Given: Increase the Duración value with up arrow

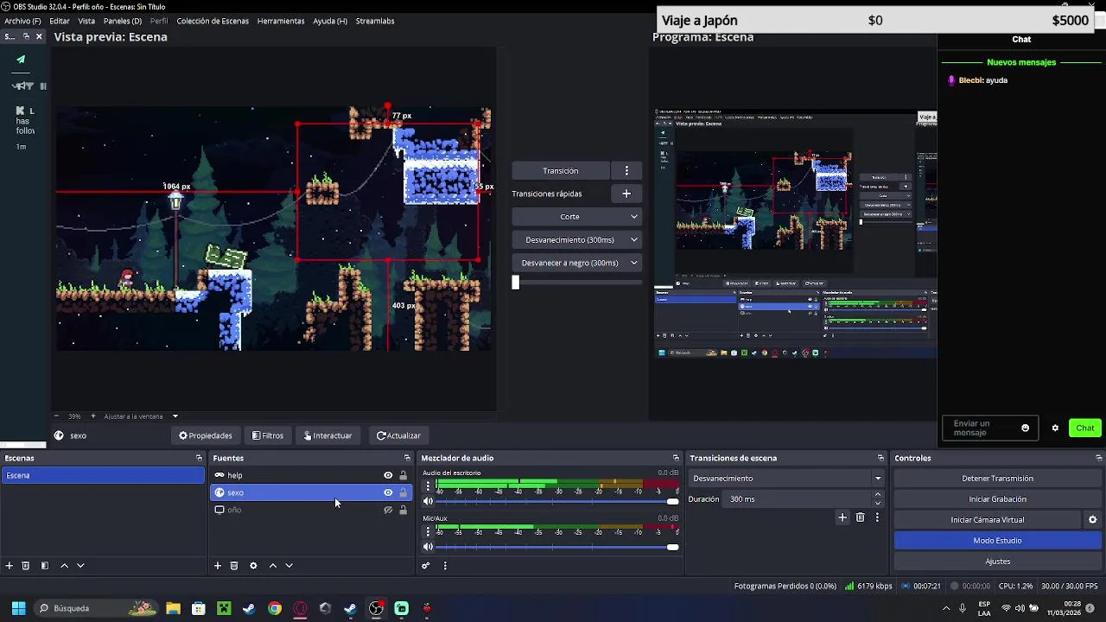Looking at the screenshot, I should pos(878,495).
